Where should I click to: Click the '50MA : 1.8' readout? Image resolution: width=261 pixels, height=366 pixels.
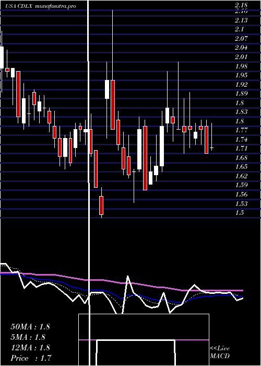pyautogui.click(x=30, y=327)
